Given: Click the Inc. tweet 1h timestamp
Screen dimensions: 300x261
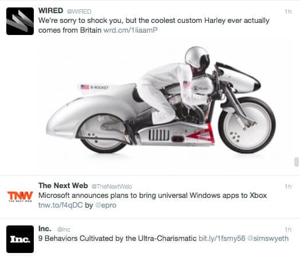Looking at the screenshot, I should pos(288,229).
